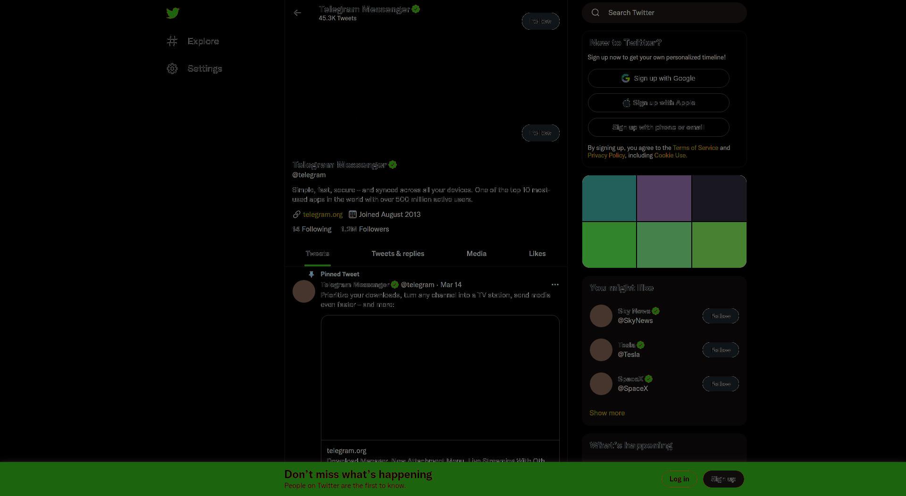Follow SpaceX

coord(721,384)
